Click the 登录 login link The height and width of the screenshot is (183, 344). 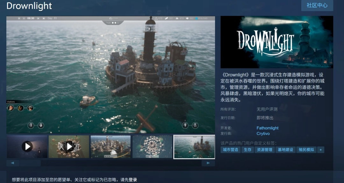(133, 180)
